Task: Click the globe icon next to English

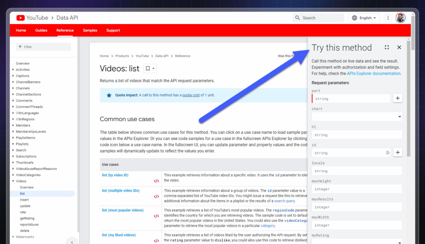Action: coord(355,18)
